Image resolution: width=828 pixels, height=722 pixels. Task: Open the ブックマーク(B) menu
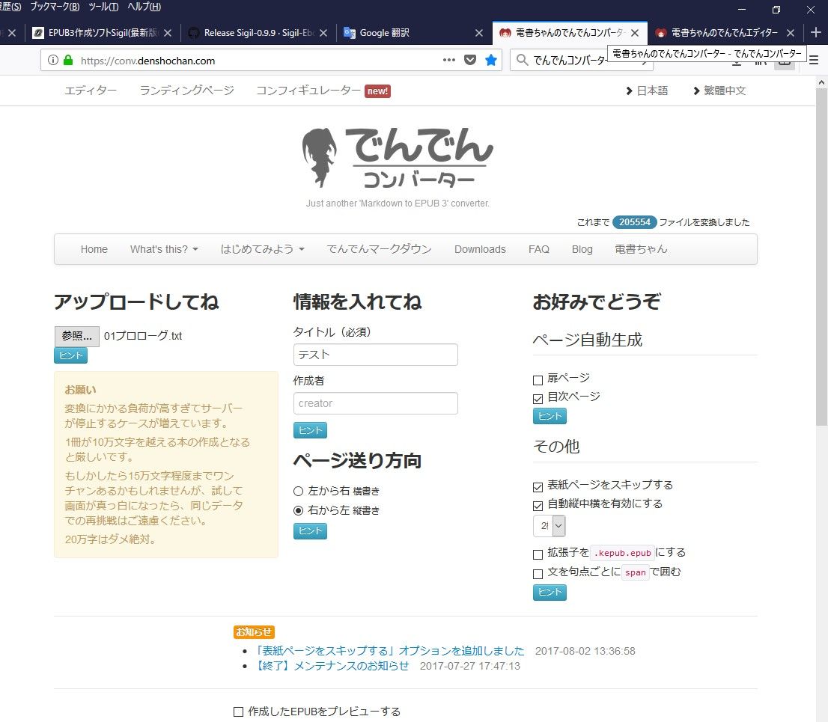(55, 7)
